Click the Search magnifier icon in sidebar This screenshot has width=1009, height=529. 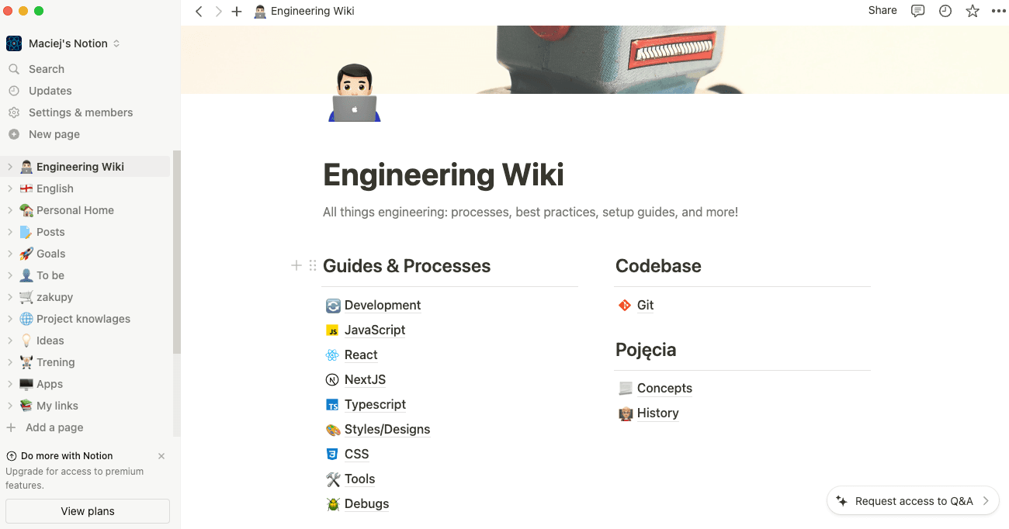coord(13,69)
